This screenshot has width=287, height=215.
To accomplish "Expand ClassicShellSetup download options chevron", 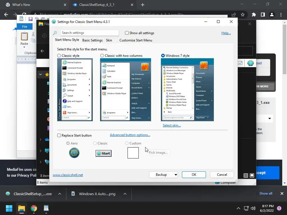I will click(x=60, y=194).
